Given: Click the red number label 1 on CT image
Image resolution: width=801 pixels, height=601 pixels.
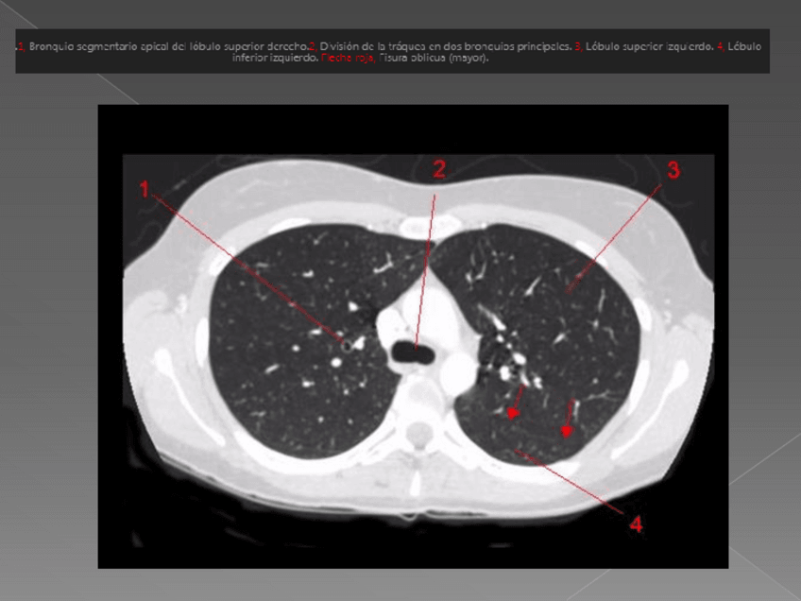Looking at the screenshot, I should point(145,190).
